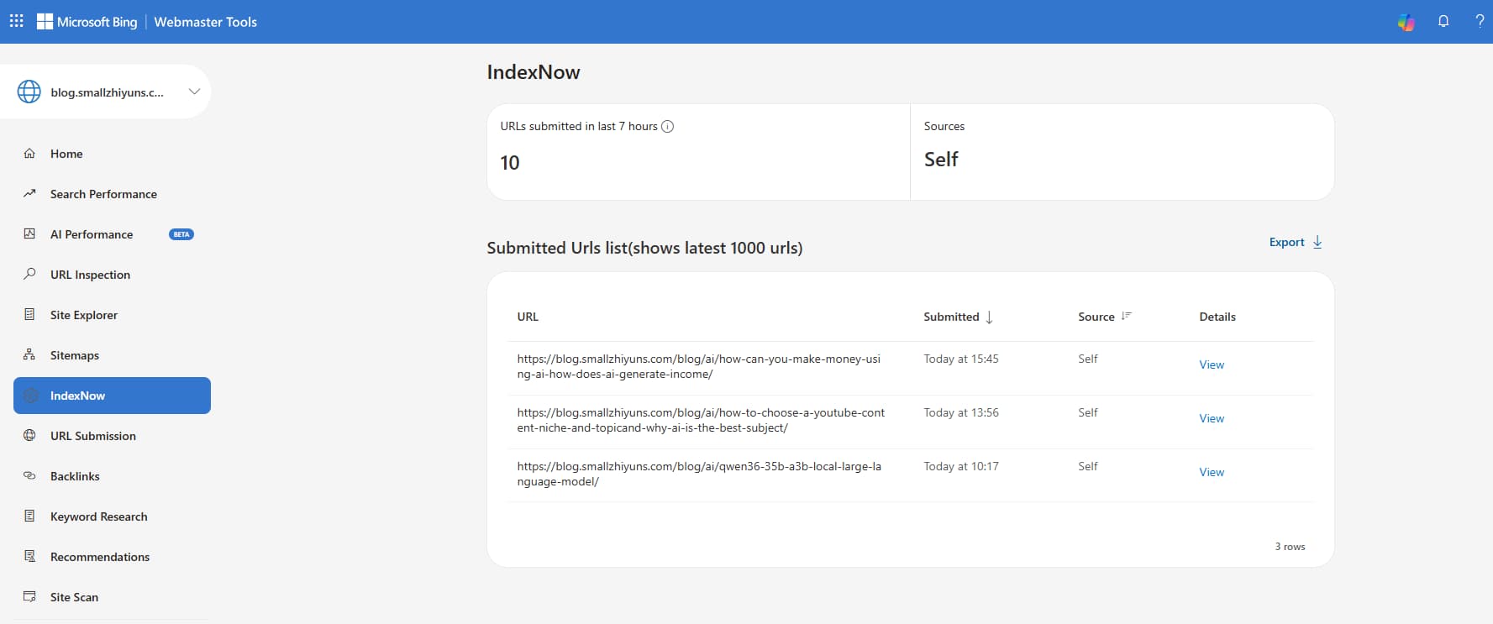Viewport: 1493px width, 624px height.
Task: Click the youtube-content-niche URL text
Action: point(700,420)
